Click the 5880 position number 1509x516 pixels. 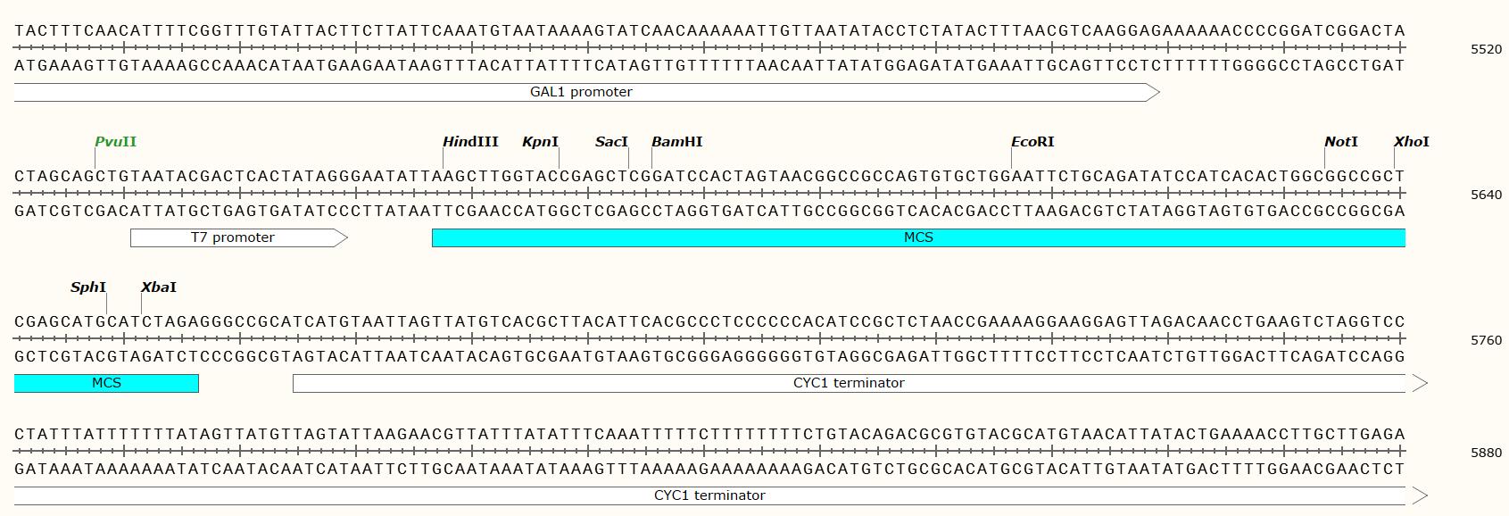click(x=1486, y=453)
